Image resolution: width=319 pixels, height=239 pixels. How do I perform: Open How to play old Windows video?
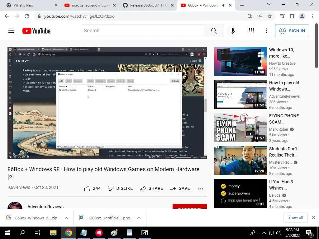pyautogui.click(x=240, y=95)
